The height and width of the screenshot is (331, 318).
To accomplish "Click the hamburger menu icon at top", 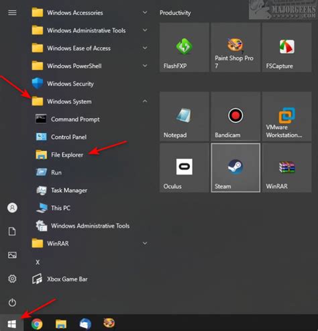I will (x=12, y=13).
